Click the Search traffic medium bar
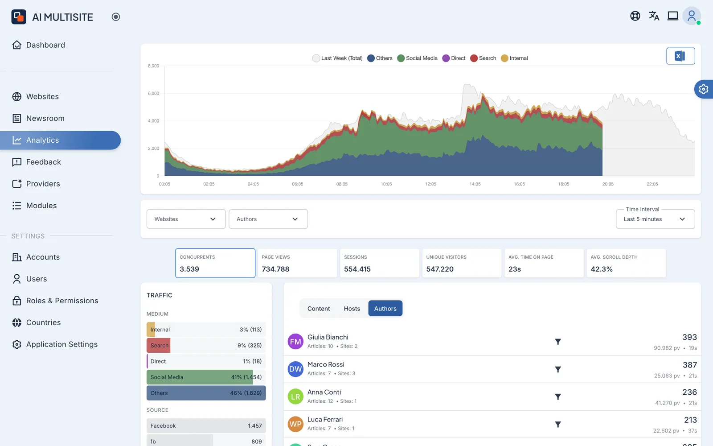713x446 pixels. click(x=206, y=346)
